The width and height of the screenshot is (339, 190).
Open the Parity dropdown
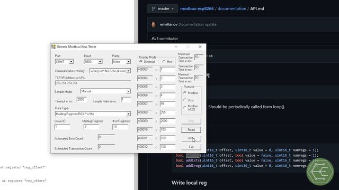coord(128,62)
